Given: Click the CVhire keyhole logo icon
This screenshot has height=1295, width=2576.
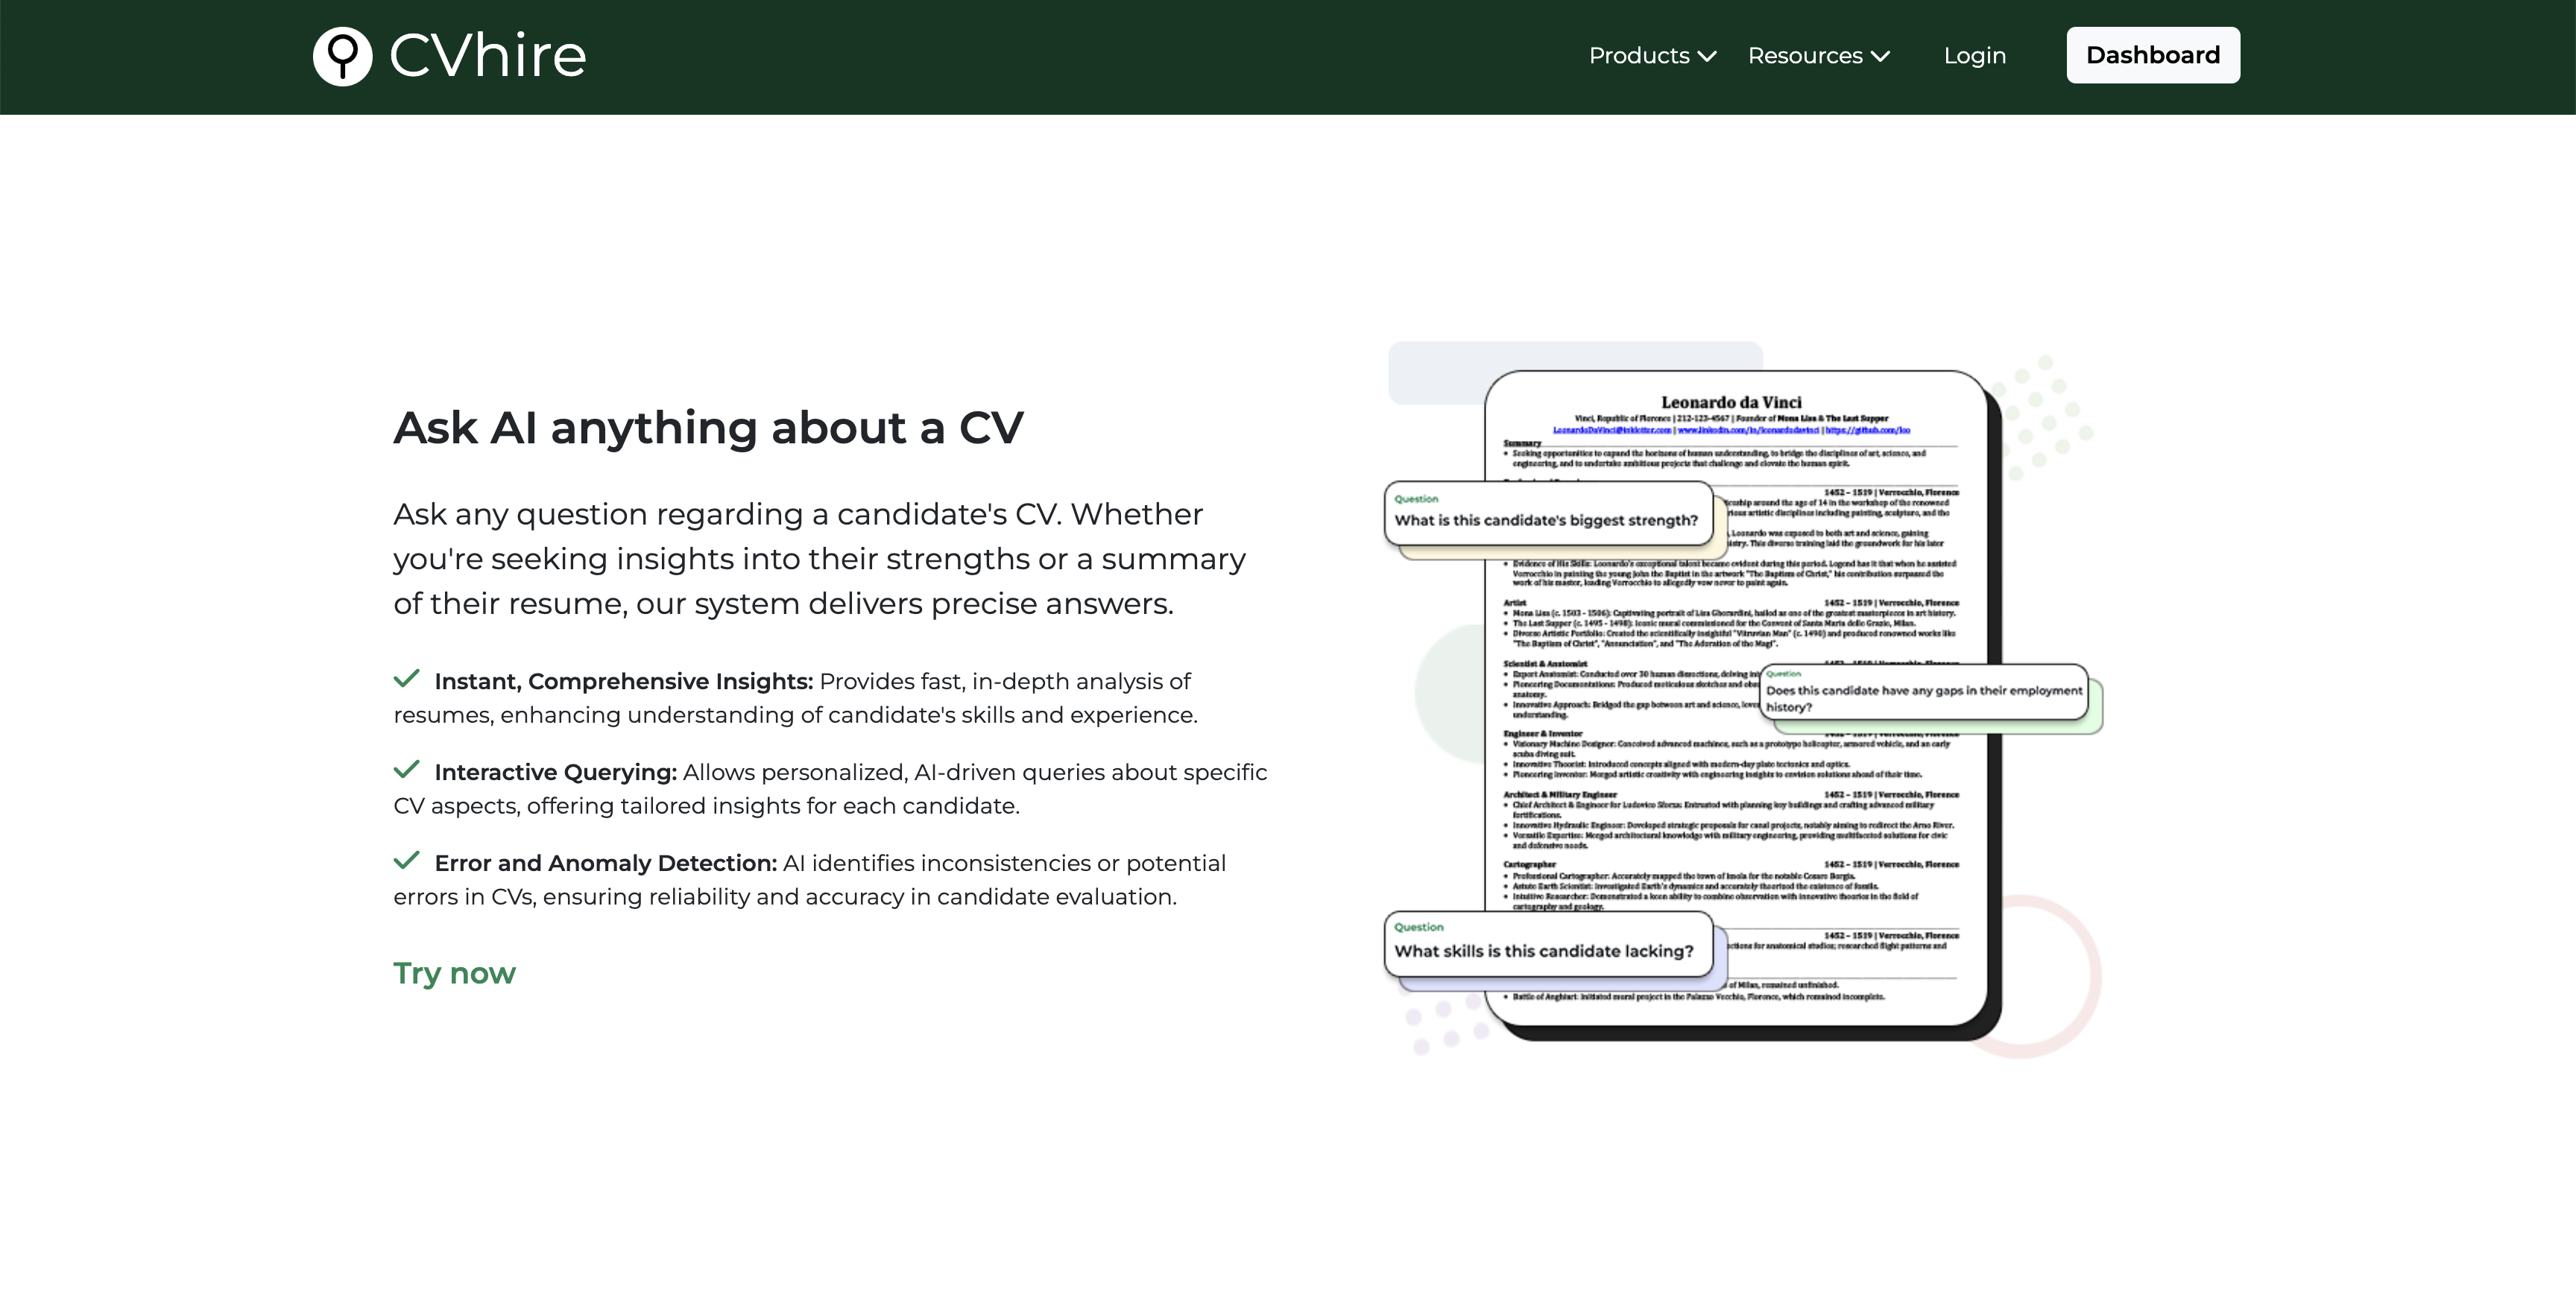Looking at the screenshot, I should 342,56.
